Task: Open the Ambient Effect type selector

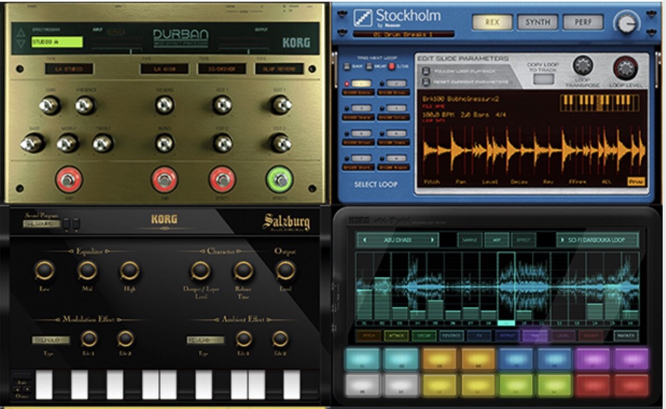Action: click(x=205, y=340)
